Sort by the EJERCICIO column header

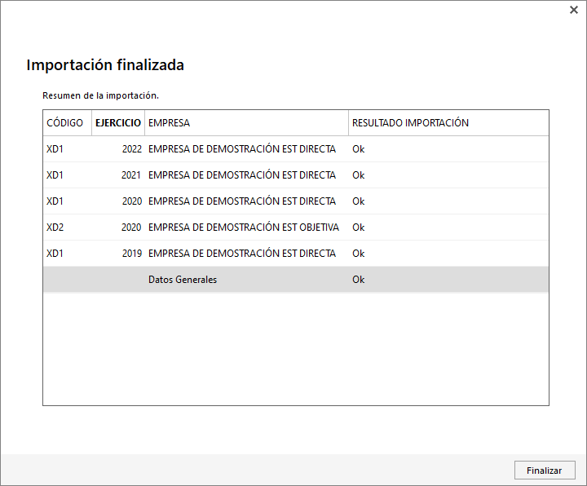pos(118,123)
